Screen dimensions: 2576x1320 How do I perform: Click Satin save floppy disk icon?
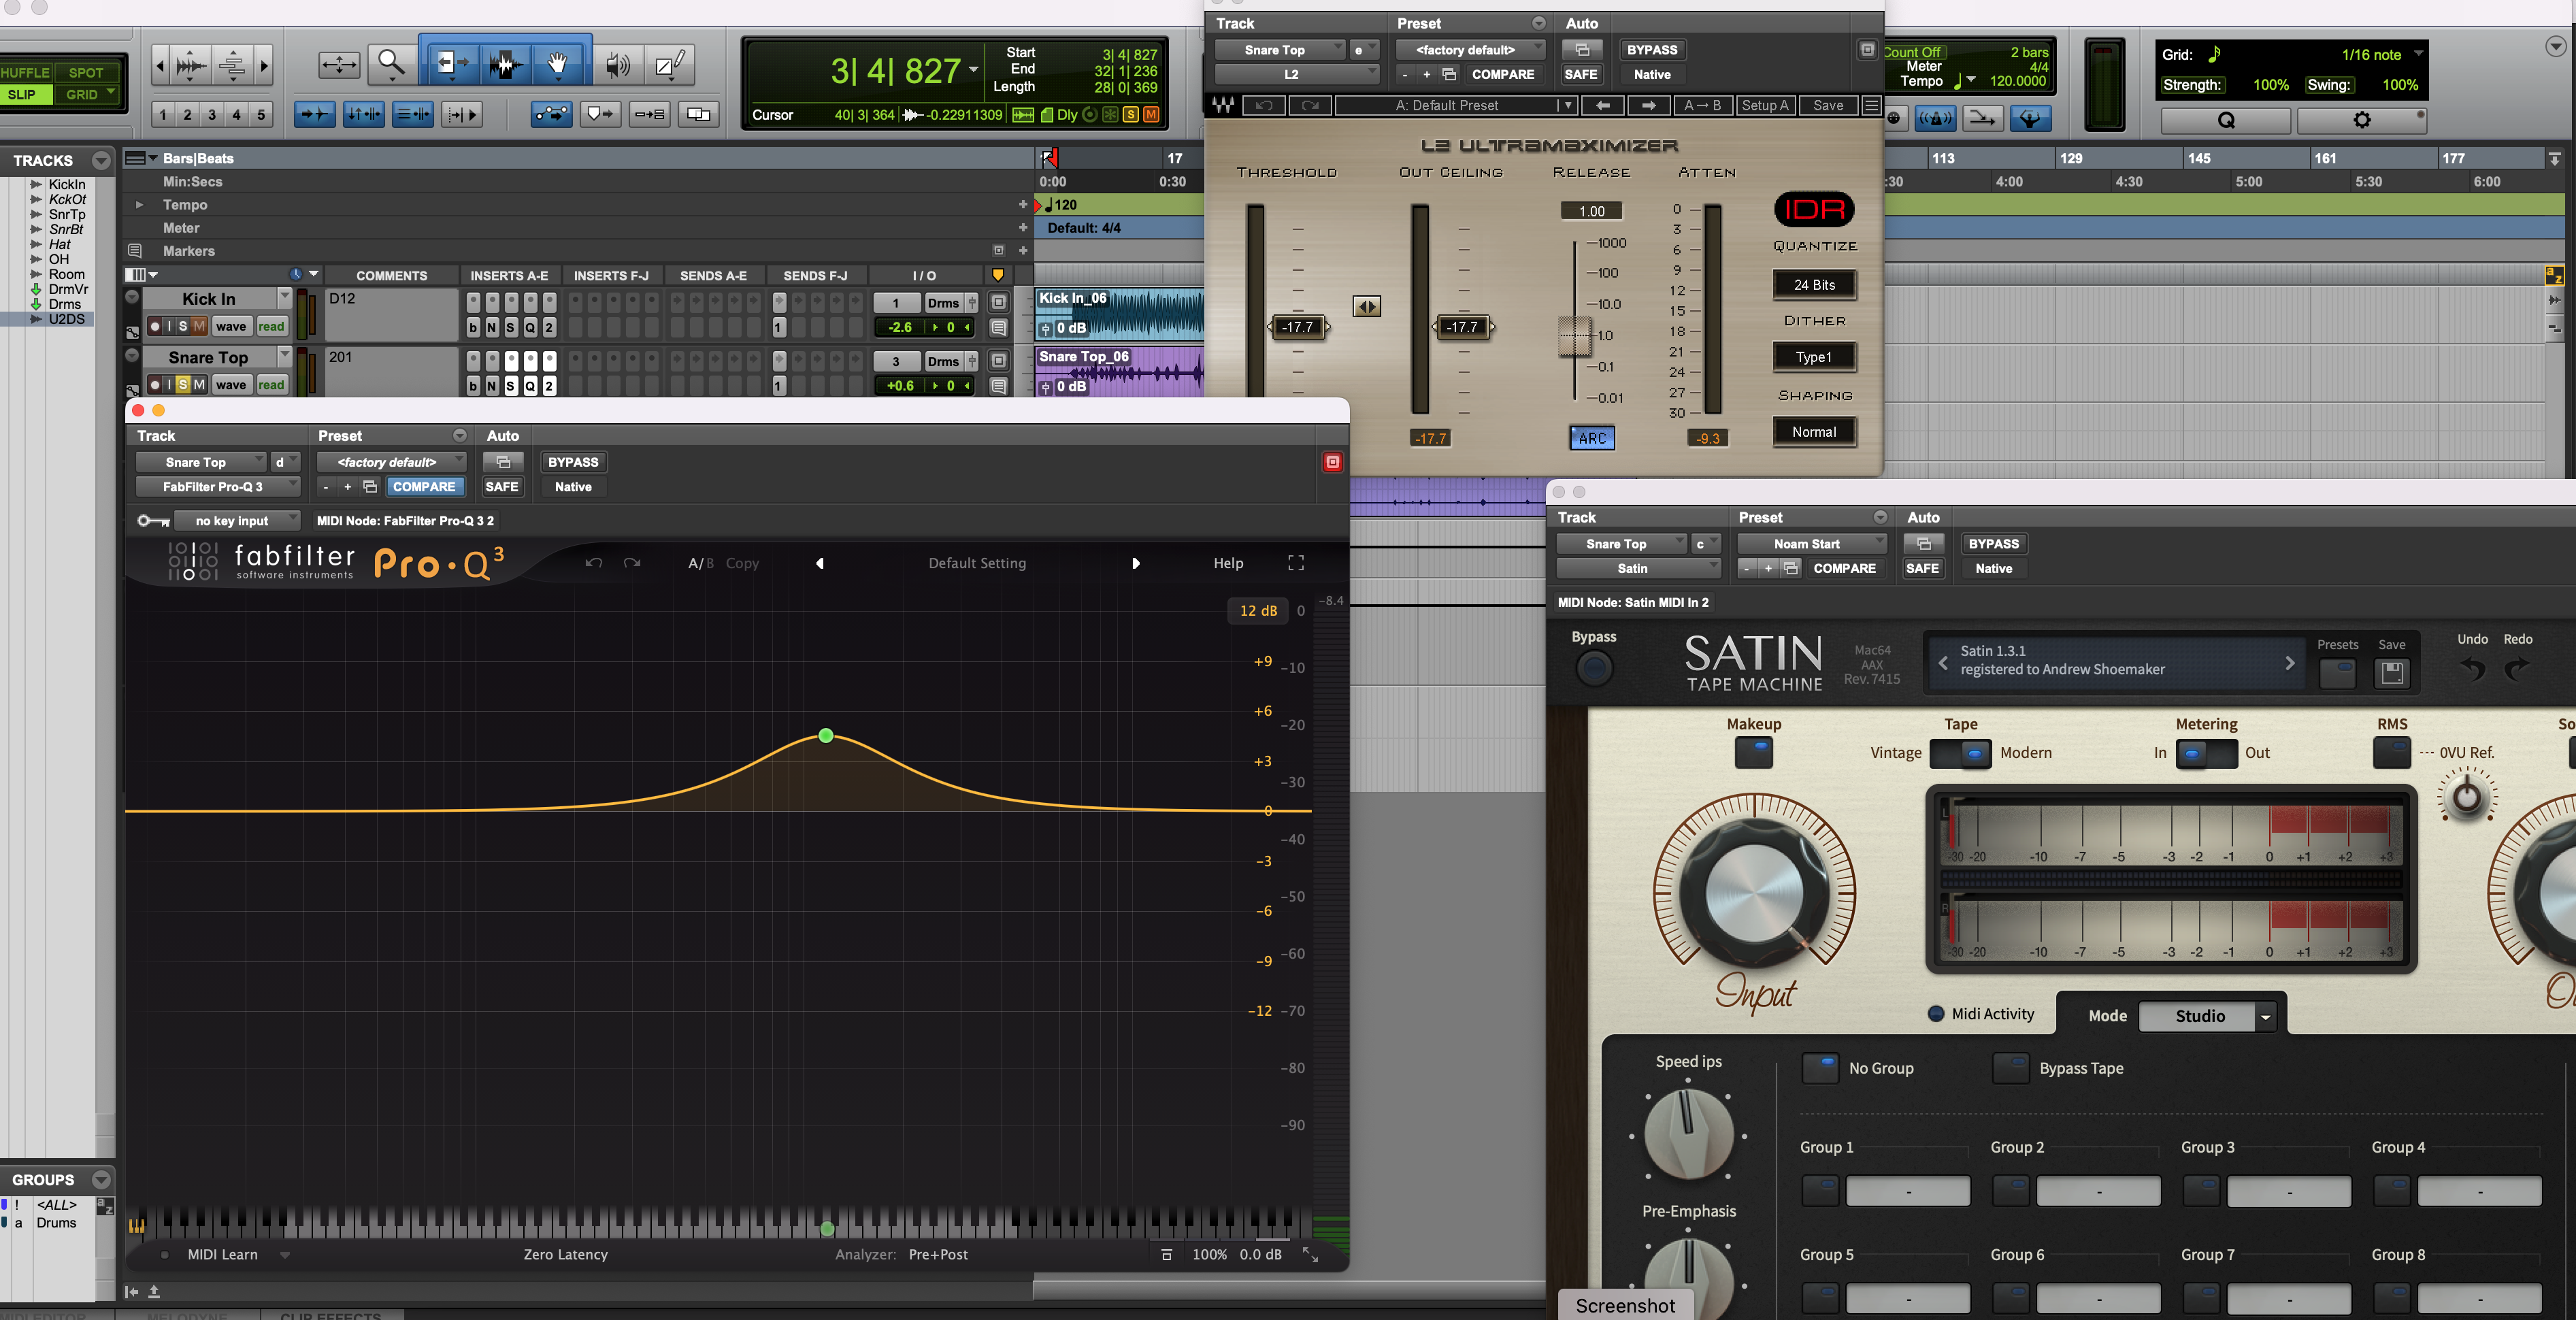click(x=2392, y=673)
